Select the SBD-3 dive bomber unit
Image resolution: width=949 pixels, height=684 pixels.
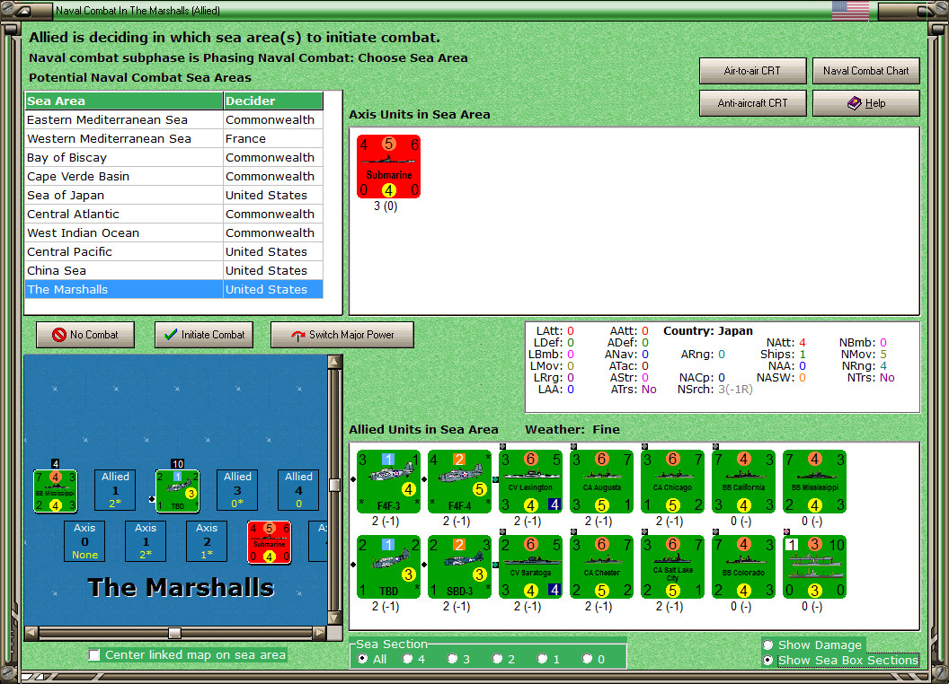[x=459, y=566]
